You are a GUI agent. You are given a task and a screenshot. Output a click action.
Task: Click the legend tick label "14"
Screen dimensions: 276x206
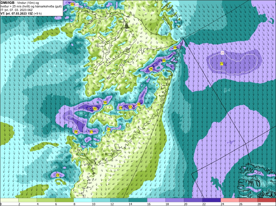coord(131,204)
